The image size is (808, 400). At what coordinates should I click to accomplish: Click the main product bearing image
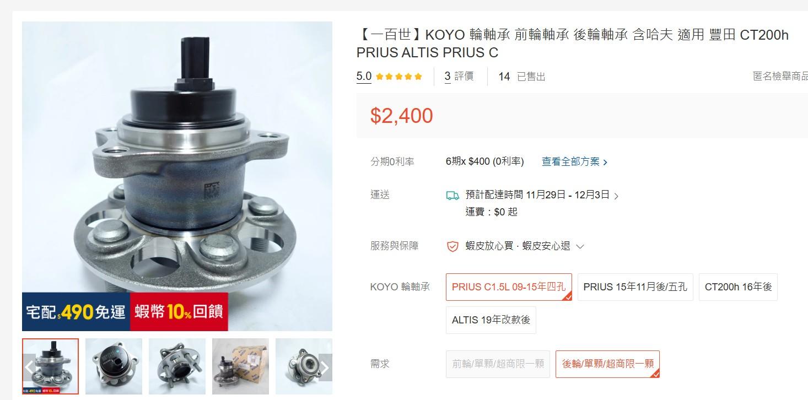coord(177,176)
